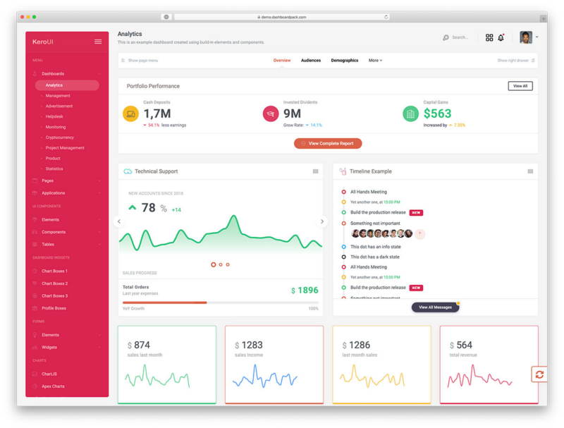Select Demographics in the tab bar
Screen dimensions: 564x428
[344, 60]
